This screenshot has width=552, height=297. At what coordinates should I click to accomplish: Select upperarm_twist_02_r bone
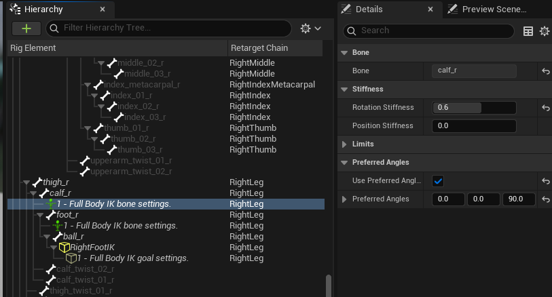pos(131,172)
